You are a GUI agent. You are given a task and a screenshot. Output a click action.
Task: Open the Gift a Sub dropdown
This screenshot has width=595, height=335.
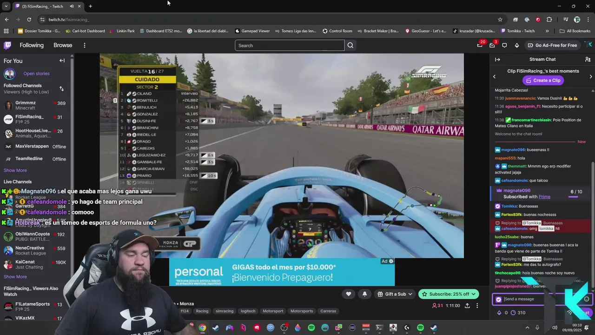(395, 294)
